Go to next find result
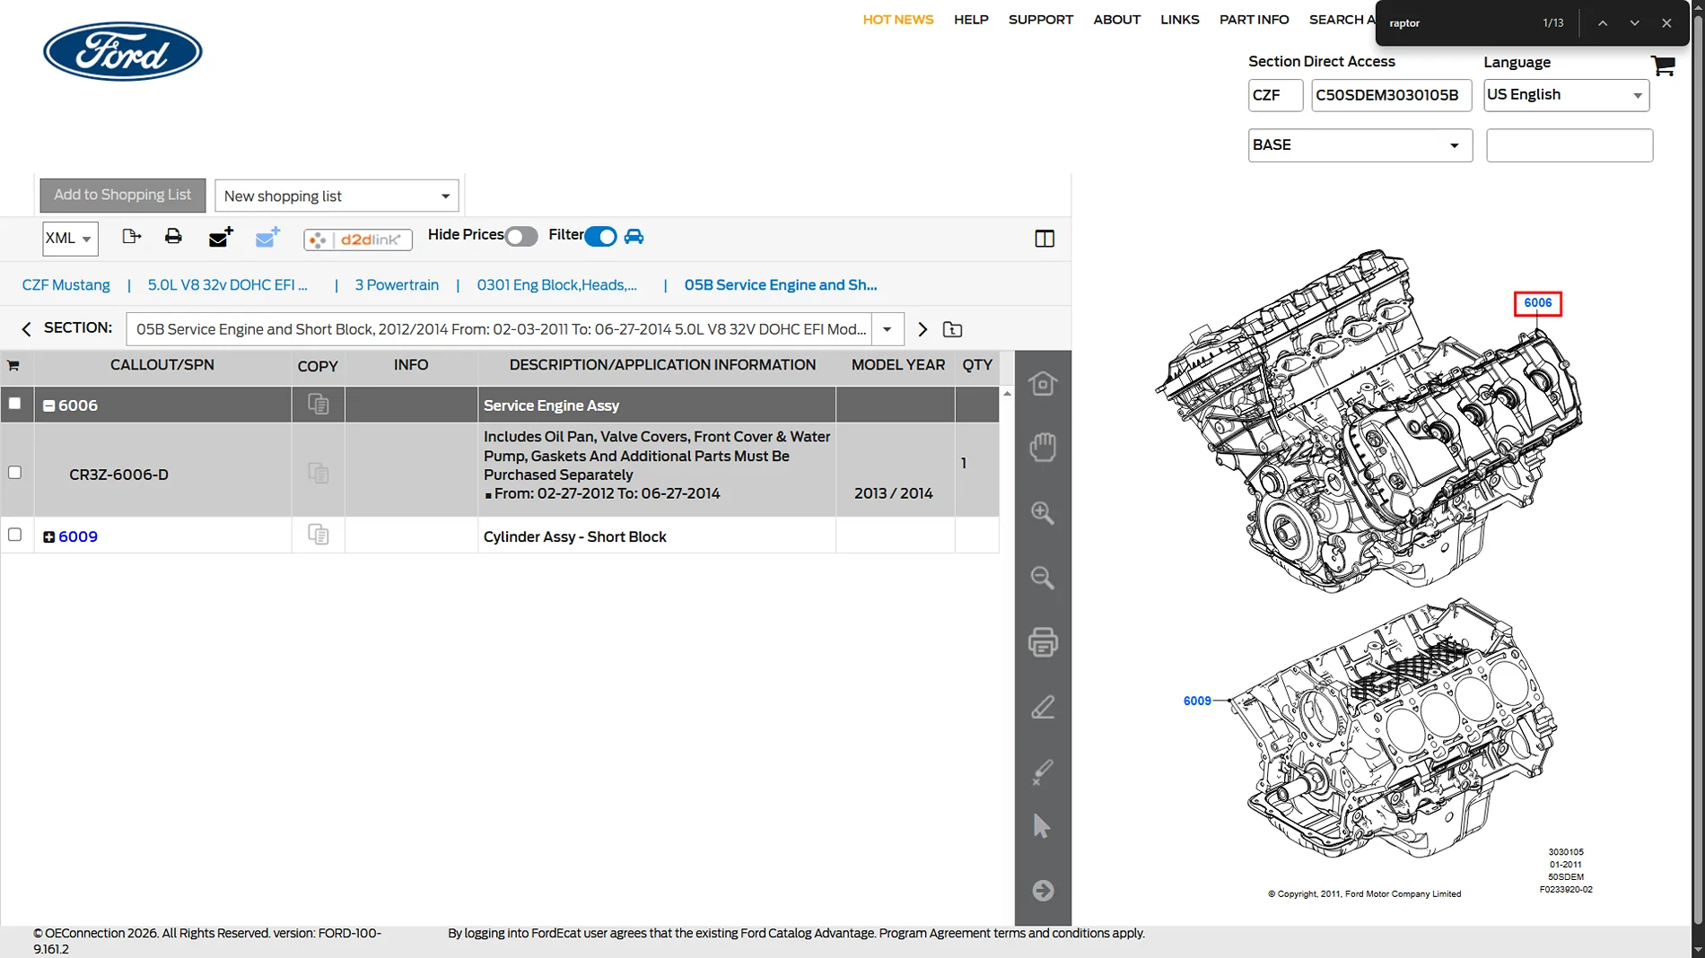The image size is (1705, 958). pyautogui.click(x=1635, y=23)
